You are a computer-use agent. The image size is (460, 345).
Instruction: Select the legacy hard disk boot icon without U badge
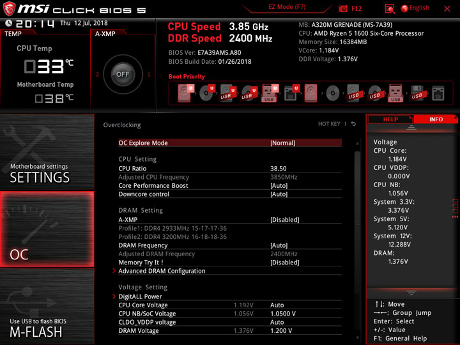click(x=311, y=93)
